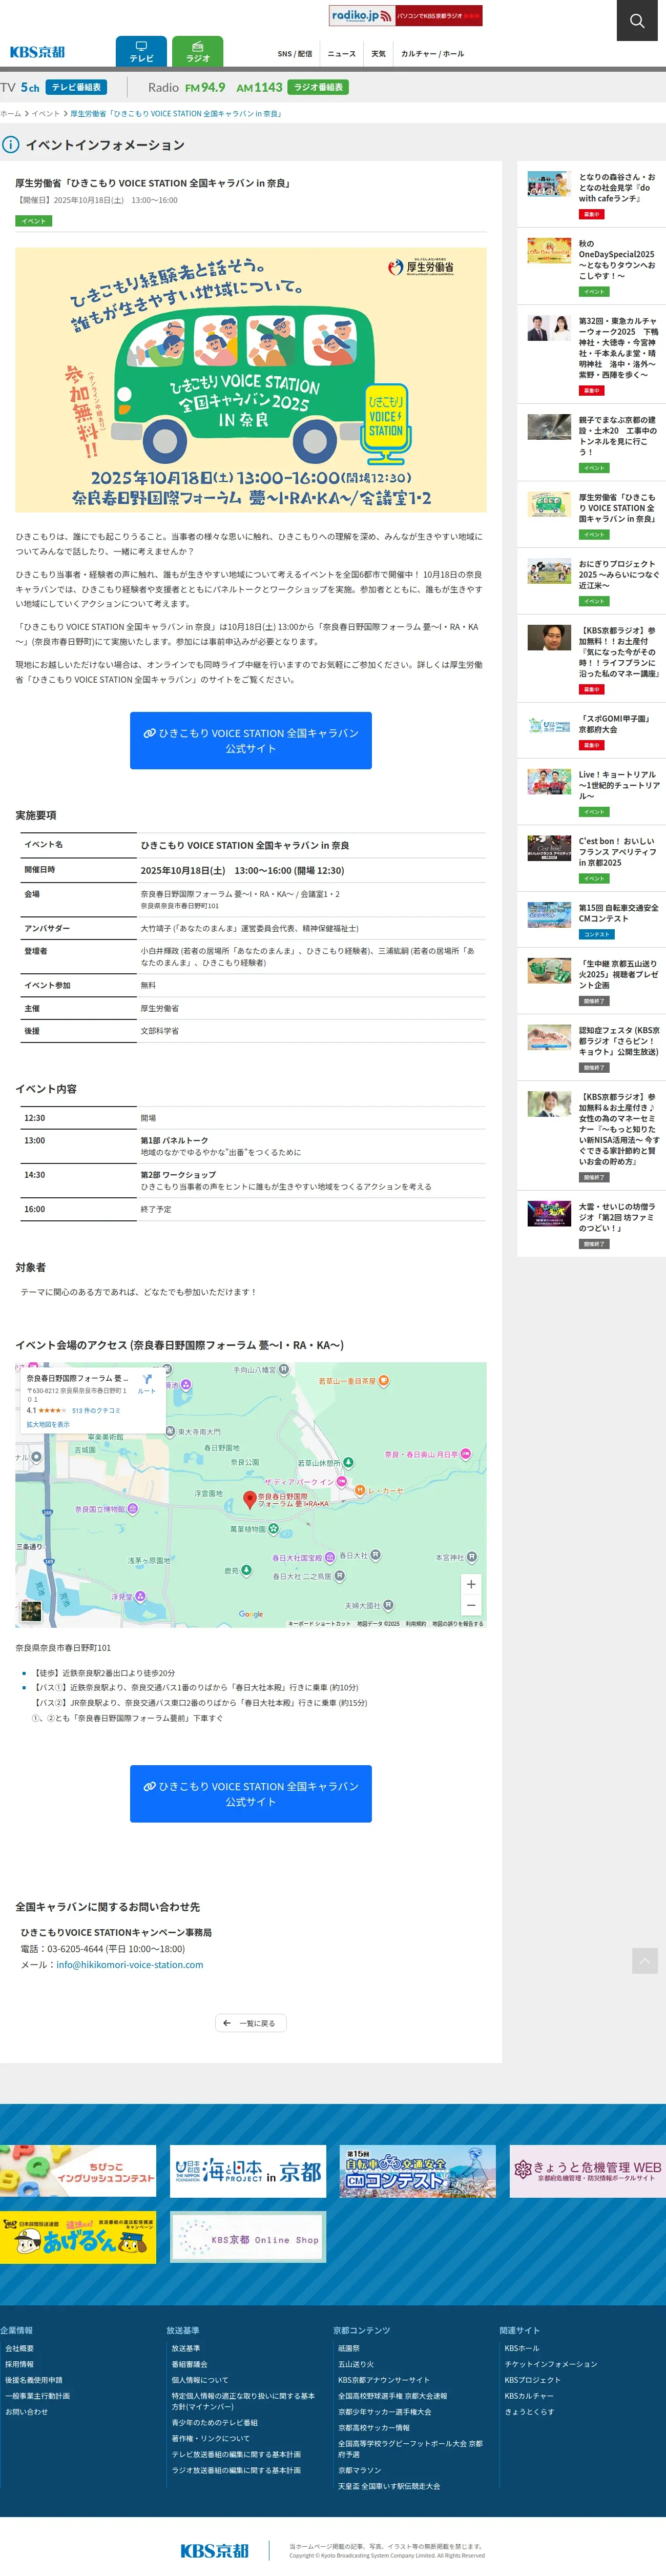The image size is (666, 2576).
Task: Open sidebar item 第32回・東急カルチャーウォーク2025
Action: pyautogui.click(x=591, y=354)
